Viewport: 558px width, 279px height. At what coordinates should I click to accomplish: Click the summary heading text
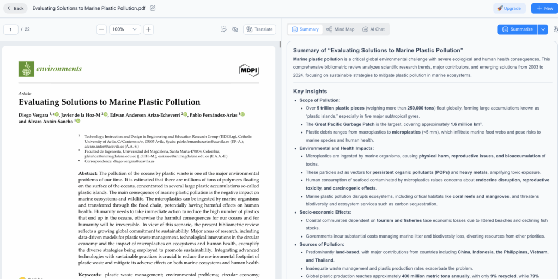coord(378,50)
